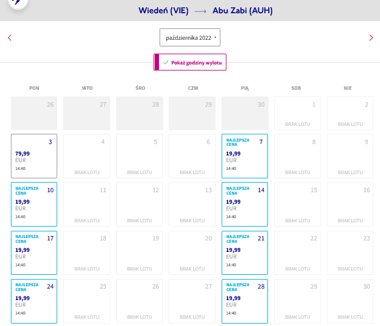The height and width of the screenshot is (326, 380).
Task: Click the Wiedeń (VIE) origin label
Action: (163, 11)
